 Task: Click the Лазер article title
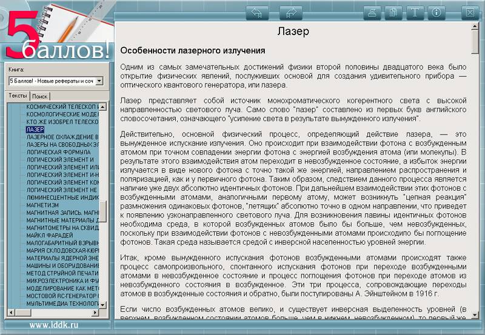(293, 32)
